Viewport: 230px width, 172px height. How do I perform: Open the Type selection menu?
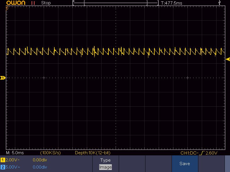coord(105,160)
